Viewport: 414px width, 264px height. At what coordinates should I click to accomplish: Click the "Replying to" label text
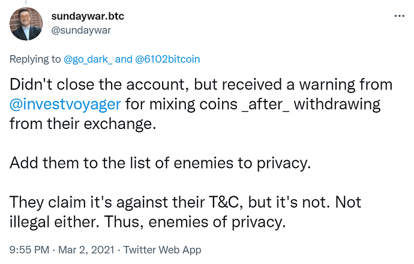[x=35, y=59]
